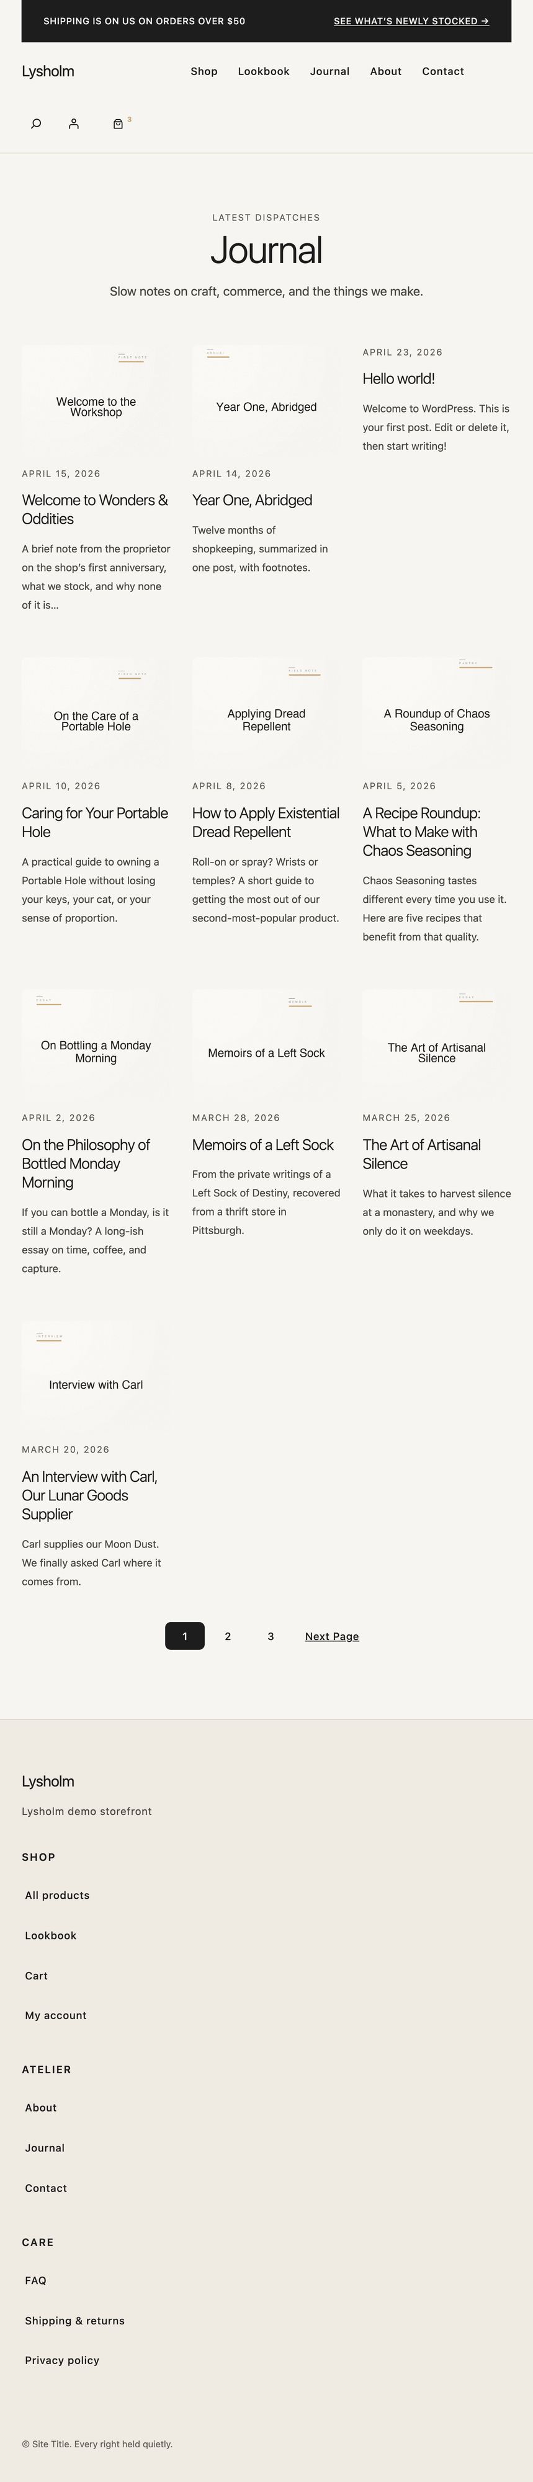Image resolution: width=533 pixels, height=2482 pixels.
Task: Open All products in the footer
Action: [x=57, y=1895]
